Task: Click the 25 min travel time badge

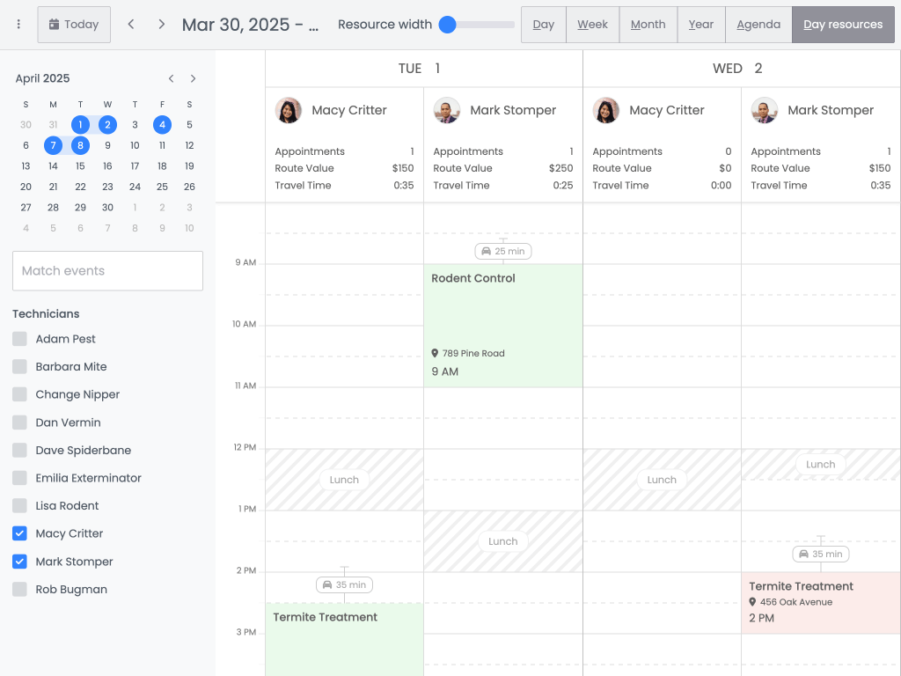Action: (503, 251)
